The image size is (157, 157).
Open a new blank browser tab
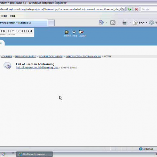(51, 23)
